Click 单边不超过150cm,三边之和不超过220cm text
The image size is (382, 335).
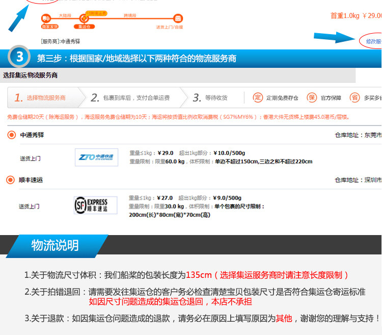click(264, 162)
